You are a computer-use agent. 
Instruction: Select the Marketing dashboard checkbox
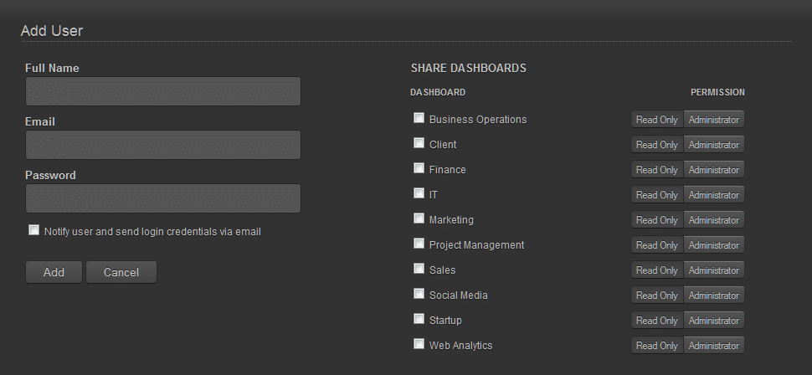(419, 218)
